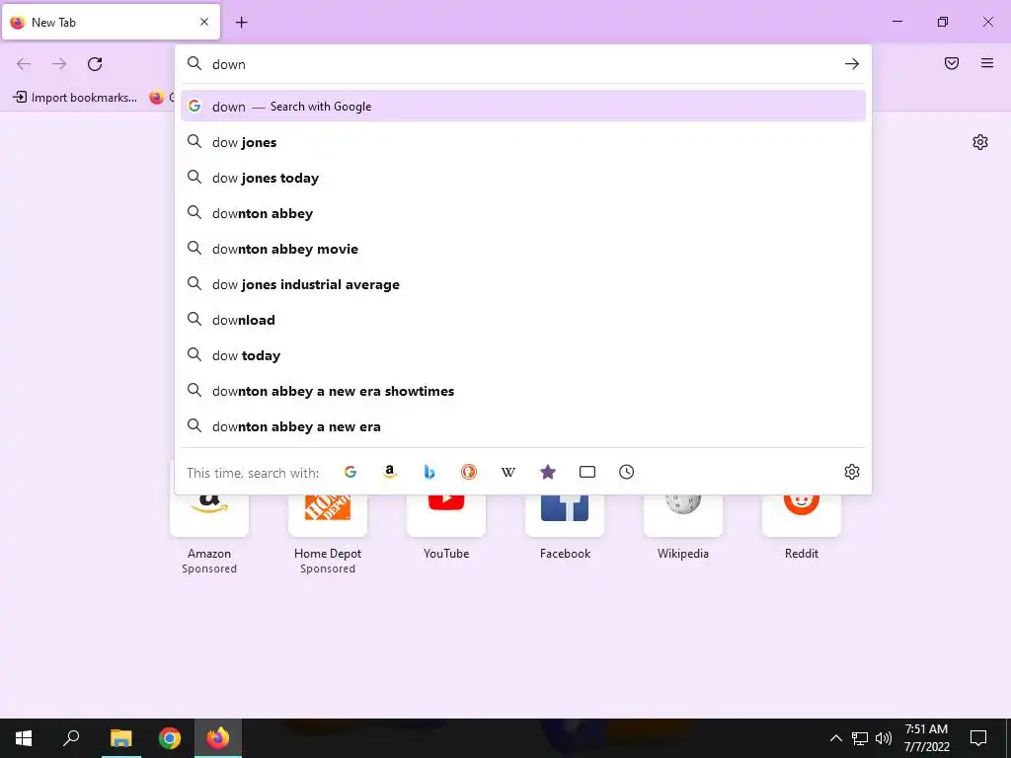
Task: Open the Firefox application menu (hamburger)
Action: click(x=987, y=63)
